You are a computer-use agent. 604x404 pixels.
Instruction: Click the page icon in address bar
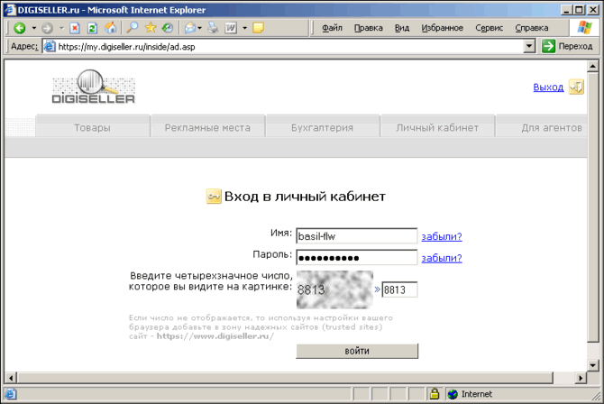50,47
